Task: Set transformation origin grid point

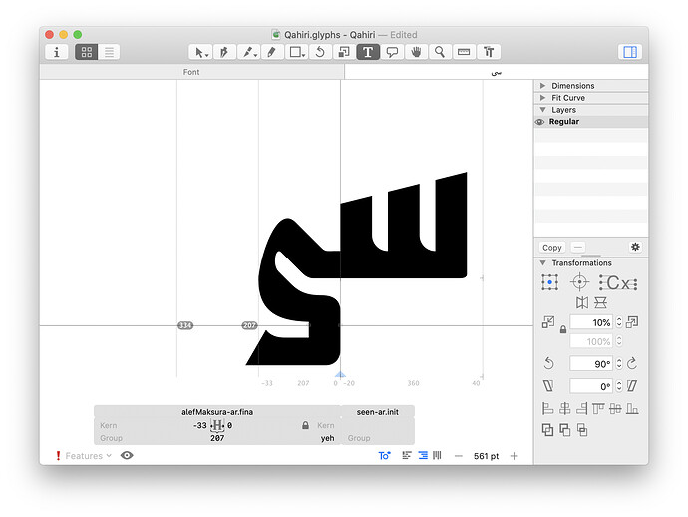Action: click(x=549, y=282)
